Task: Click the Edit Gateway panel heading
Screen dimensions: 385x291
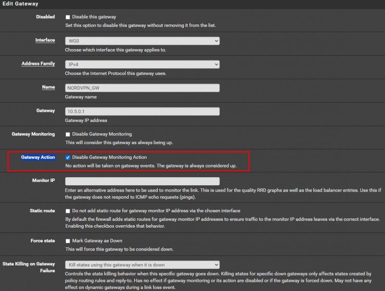Action: tap(21, 4)
